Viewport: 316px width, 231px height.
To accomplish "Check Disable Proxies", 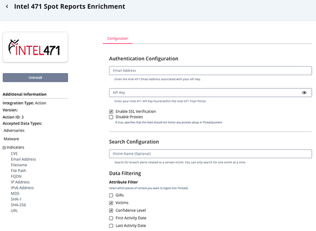I will (x=111, y=117).
